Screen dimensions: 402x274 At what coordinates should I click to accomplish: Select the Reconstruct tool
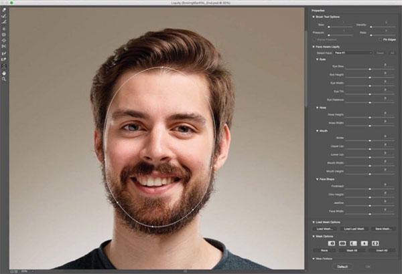(x=4, y=16)
